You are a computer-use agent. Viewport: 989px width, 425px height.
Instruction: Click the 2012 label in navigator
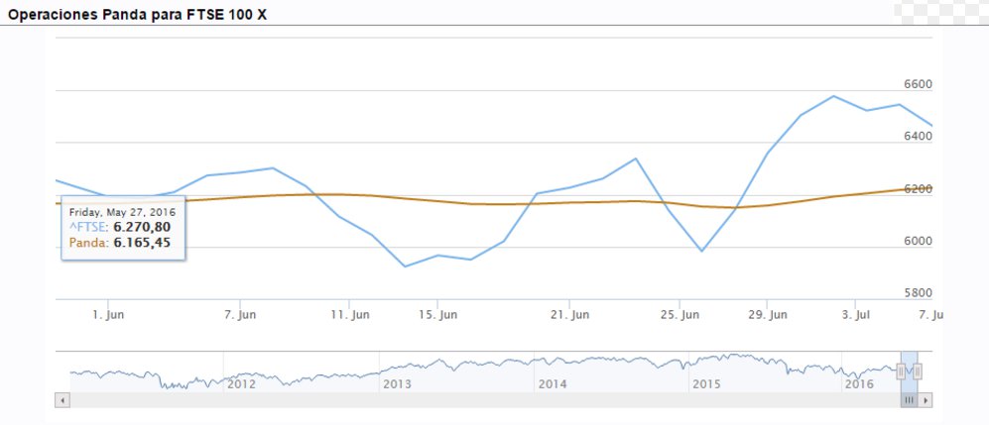coord(241,384)
